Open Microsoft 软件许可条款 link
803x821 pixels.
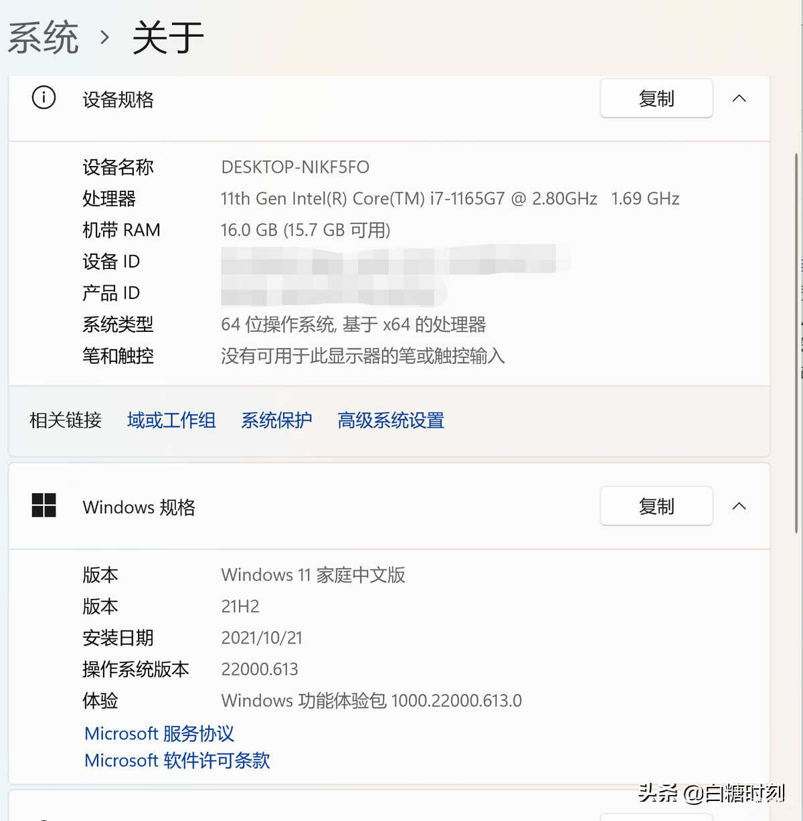tap(177, 761)
